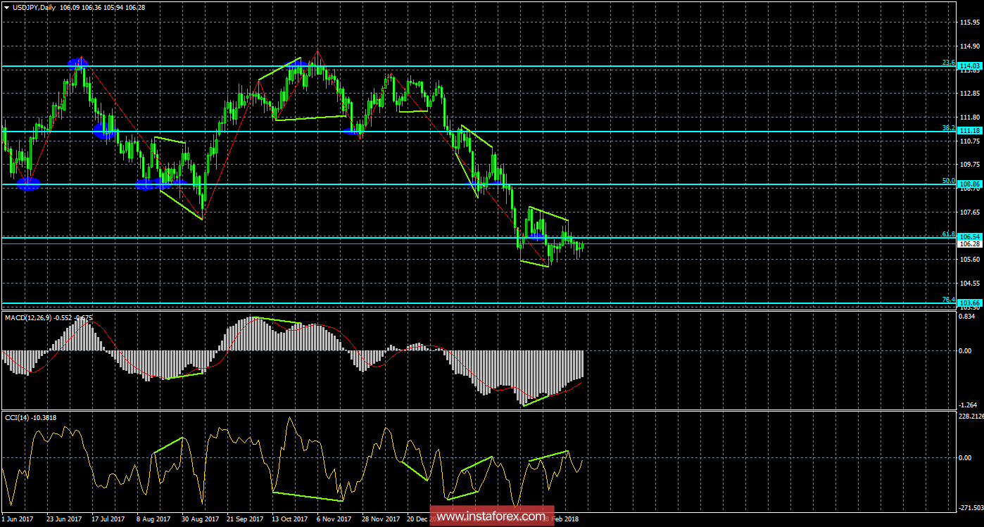The width and height of the screenshot is (984, 527).
Task: Click the 30 Aug 2017 date label
Action: pos(199,520)
